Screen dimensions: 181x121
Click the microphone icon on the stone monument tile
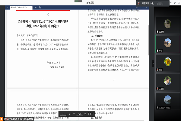pos(157,31)
